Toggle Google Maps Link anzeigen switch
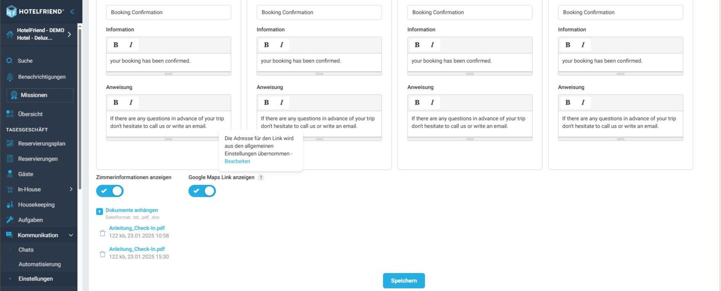The height and width of the screenshot is (291, 721). pos(202,191)
